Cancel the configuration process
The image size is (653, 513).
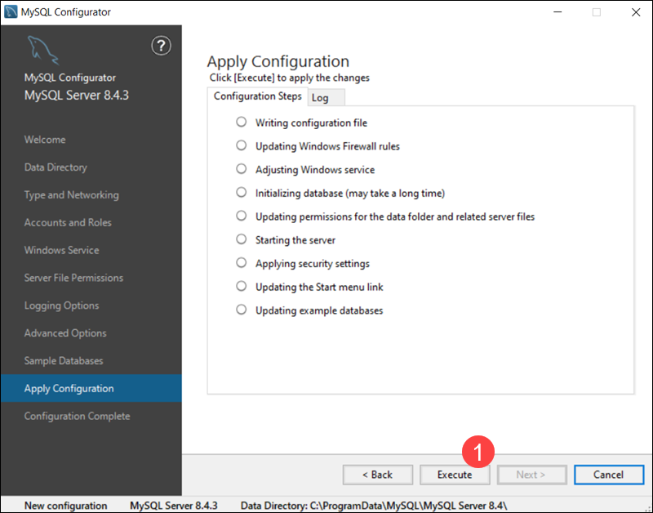(x=609, y=475)
